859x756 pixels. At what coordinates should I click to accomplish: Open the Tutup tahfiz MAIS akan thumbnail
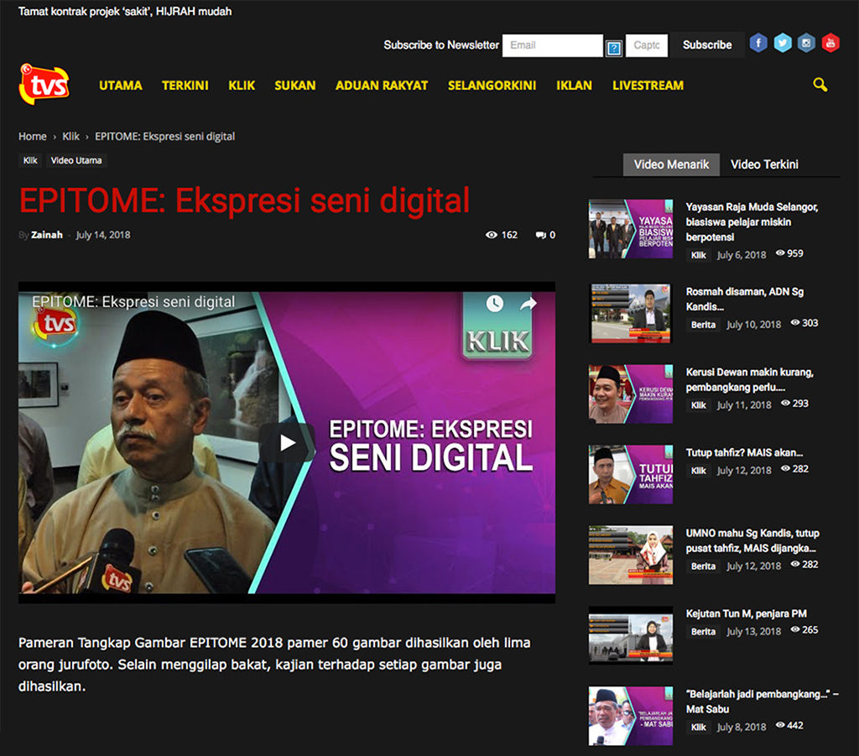pos(631,474)
